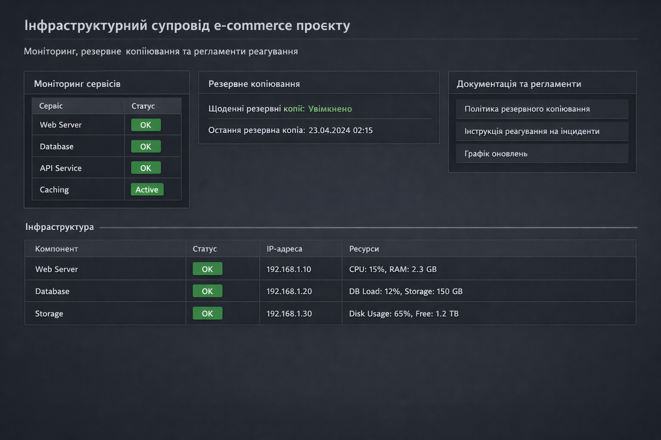
Task: Select the API Service row
Action: pos(107,168)
